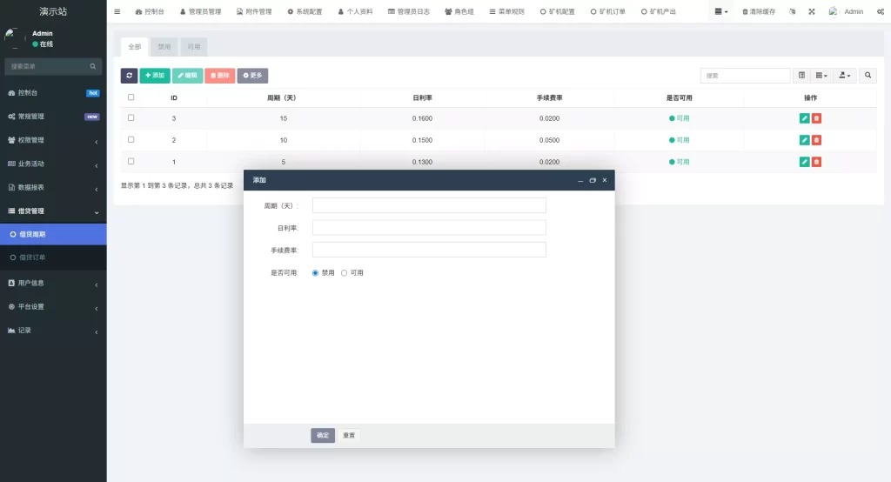Open the search magnifier button beside table tools
891x482 pixels.
(x=868, y=75)
